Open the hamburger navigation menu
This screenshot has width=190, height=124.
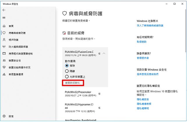tap(4, 18)
